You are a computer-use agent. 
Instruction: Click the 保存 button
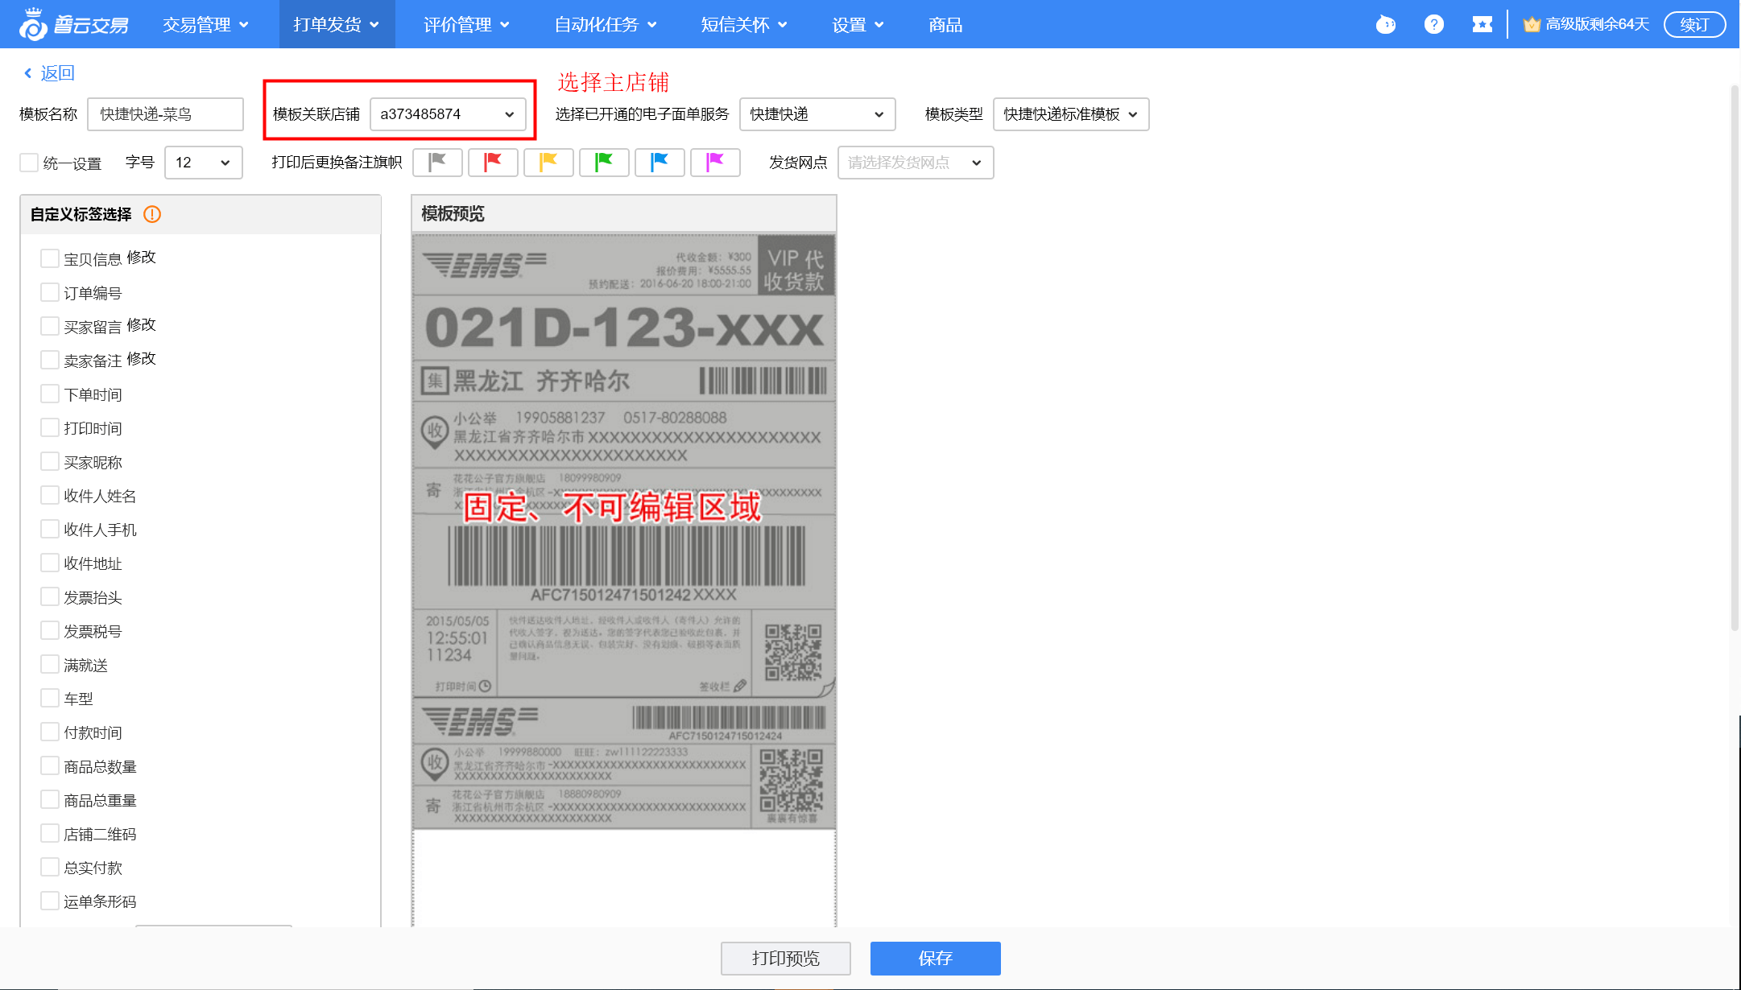tap(935, 958)
